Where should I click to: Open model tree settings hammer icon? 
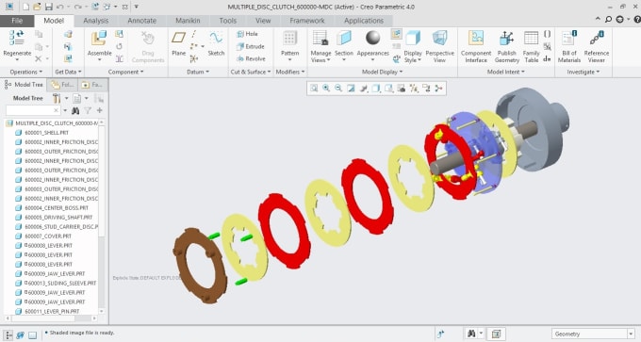pyautogui.click(x=57, y=98)
